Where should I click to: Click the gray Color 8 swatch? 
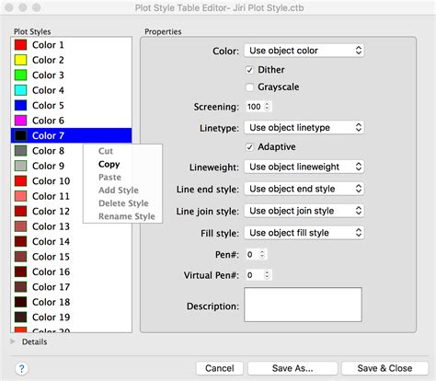(x=20, y=151)
